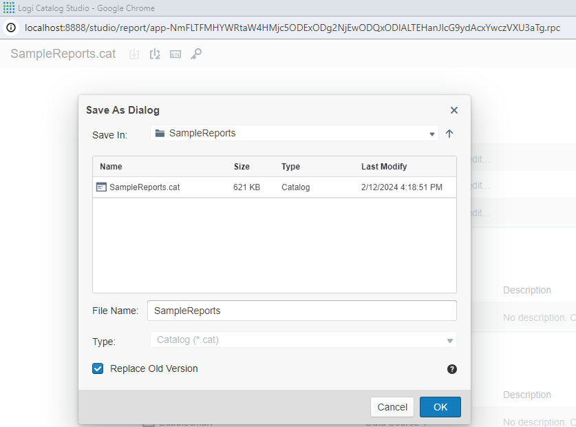Image resolution: width=576 pixels, height=427 pixels.
Task: Click the key icon in the toolbar
Action: point(195,53)
